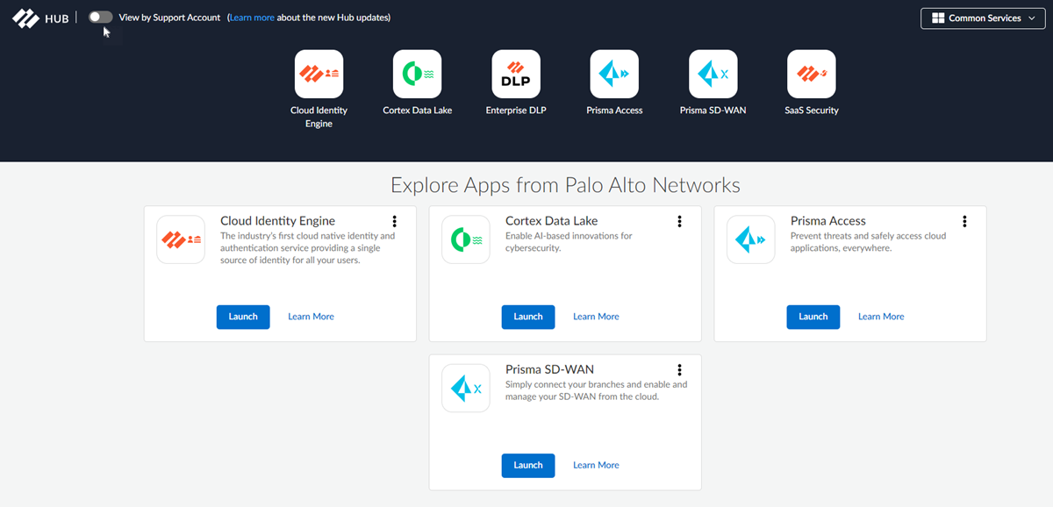
Task: Open SaaS Security app icon
Action: (812, 74)
